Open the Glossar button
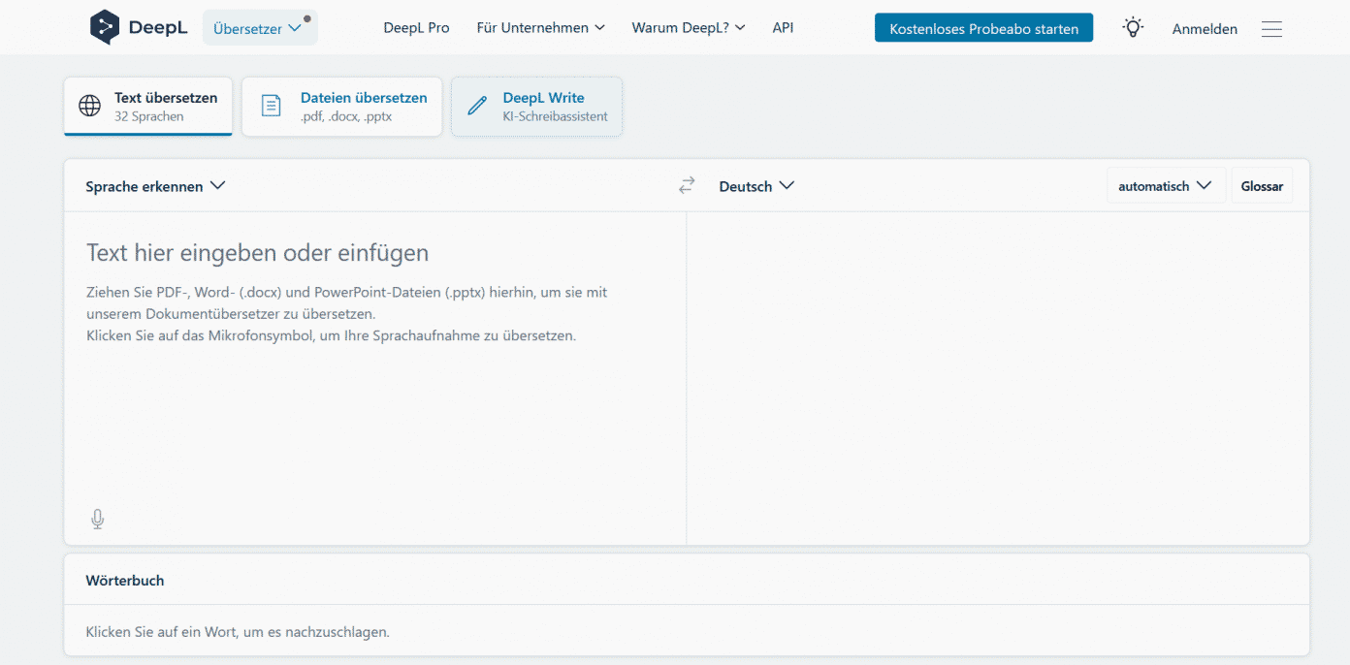Screen dimensions: 1350x665 [x=1262, y=186]
